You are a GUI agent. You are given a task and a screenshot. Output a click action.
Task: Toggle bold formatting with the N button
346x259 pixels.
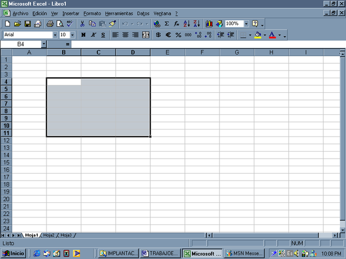(x=83, y=35)
